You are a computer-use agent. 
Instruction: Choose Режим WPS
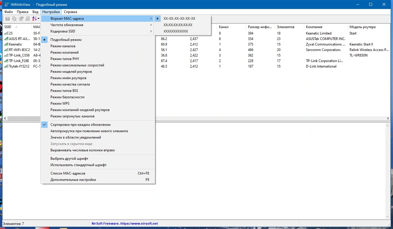click(98, 103)
